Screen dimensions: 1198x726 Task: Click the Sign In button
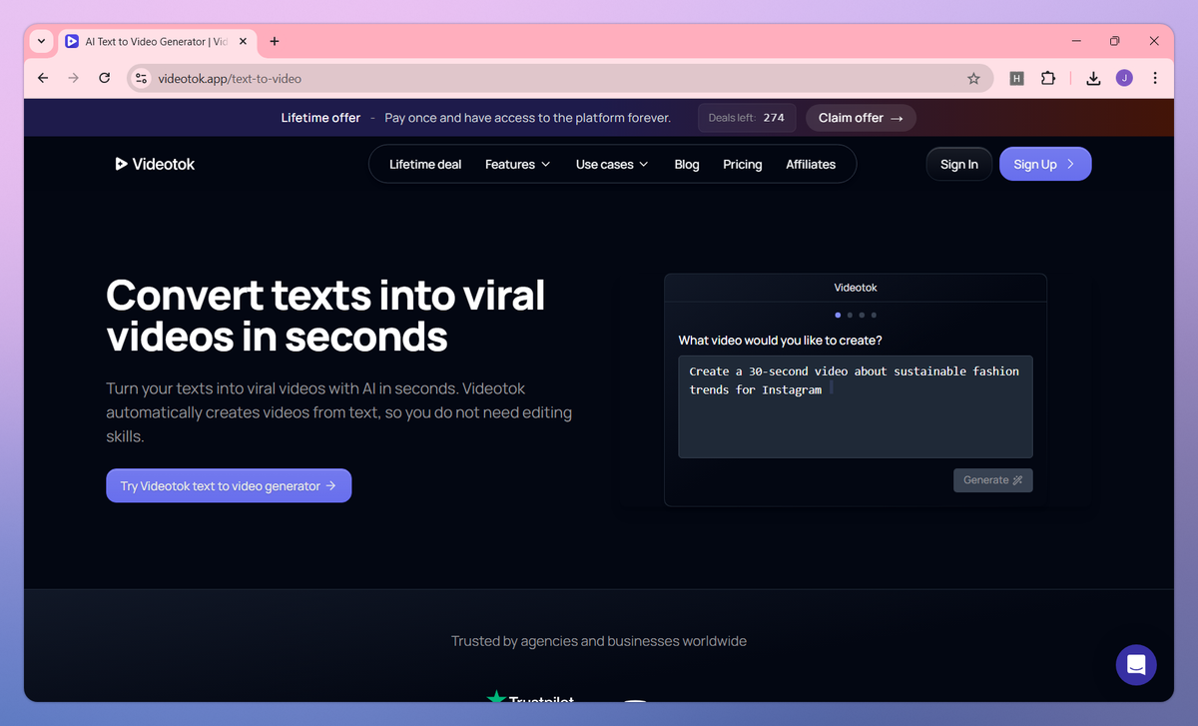pos(959,164)
